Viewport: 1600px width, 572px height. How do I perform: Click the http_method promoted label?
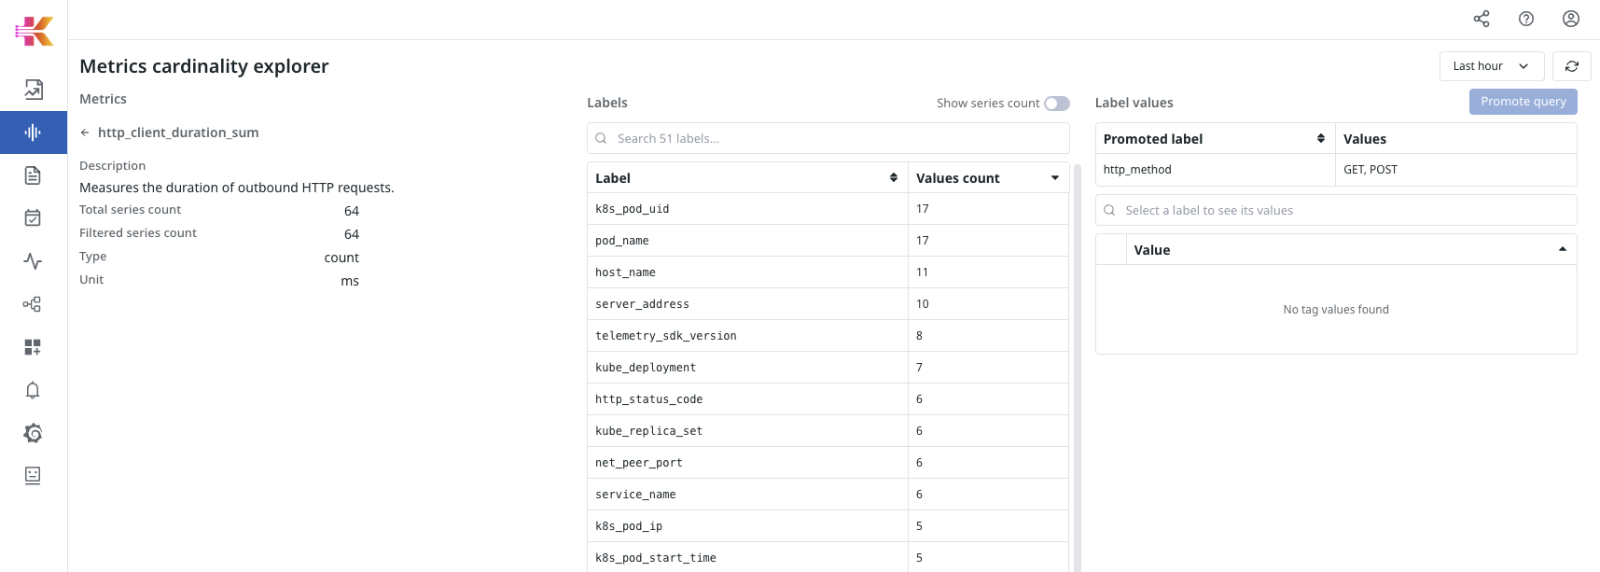1136,170
